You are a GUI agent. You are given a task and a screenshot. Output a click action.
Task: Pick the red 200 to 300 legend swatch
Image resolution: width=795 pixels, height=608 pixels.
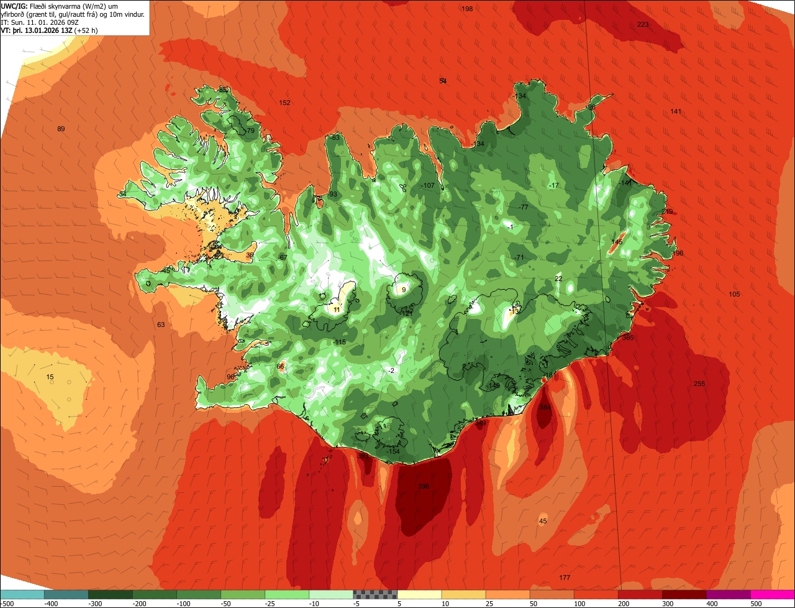tap(639, 594)
